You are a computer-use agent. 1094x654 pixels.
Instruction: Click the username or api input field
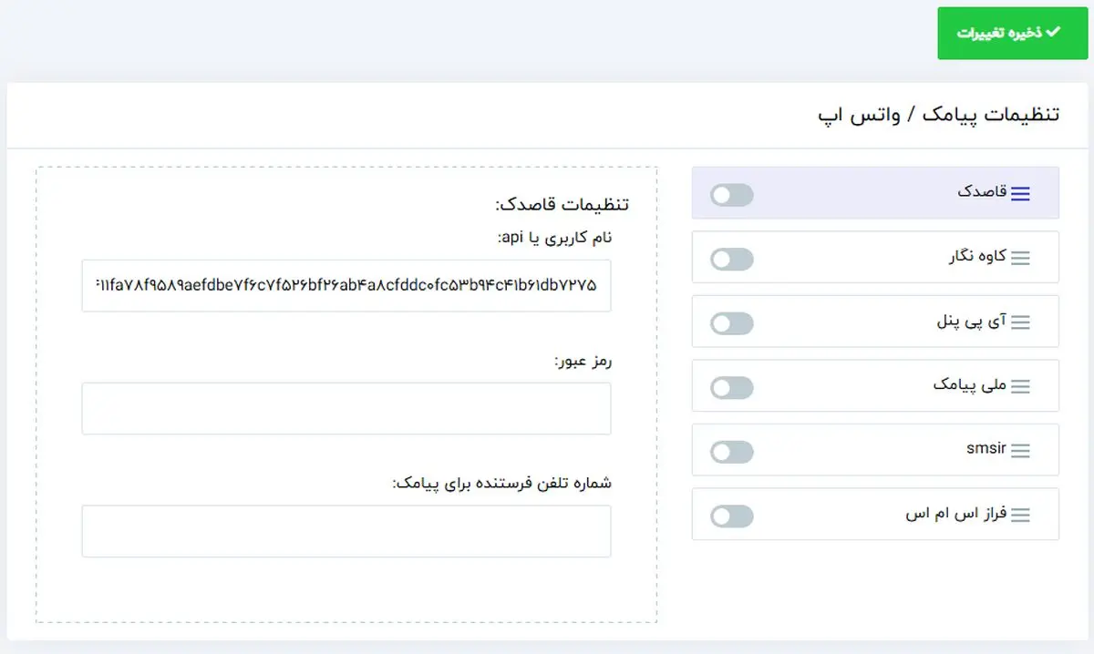point(346,286)
